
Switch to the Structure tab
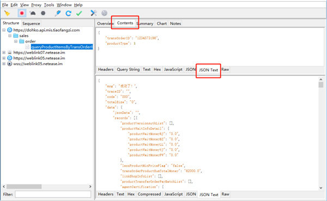pyautogui.click(x=11, y=23)
